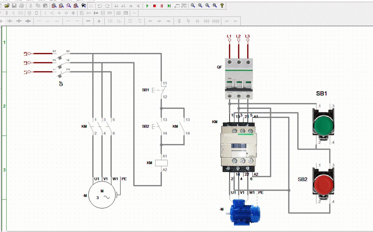The width and height of the screenshot is (373, 232).
Task: Open search with the binoculars icon
Action: tap(84, 6)
